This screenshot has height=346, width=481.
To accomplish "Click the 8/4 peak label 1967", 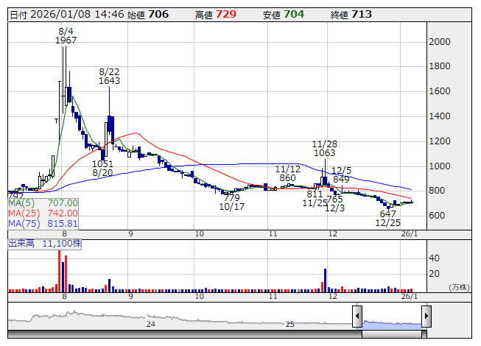I will point(66,40).
